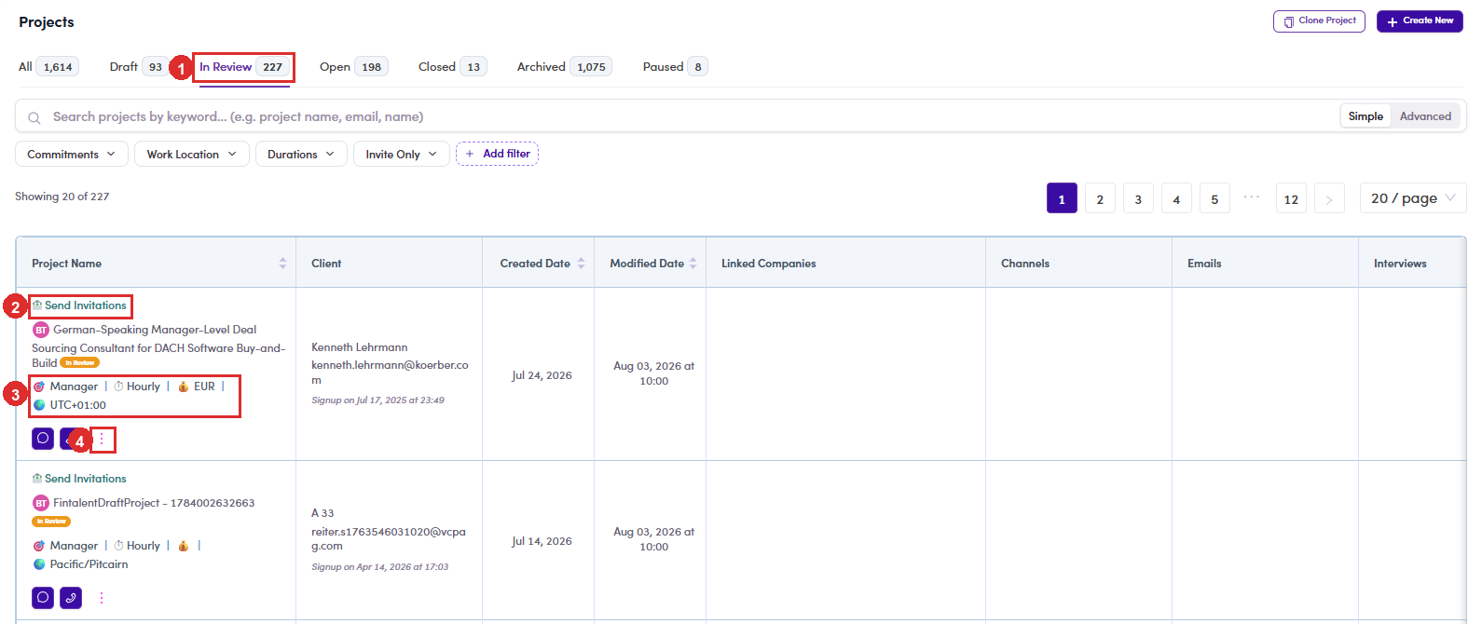
Task: Click the Clone Project button
Action: tap(1319, 21)
